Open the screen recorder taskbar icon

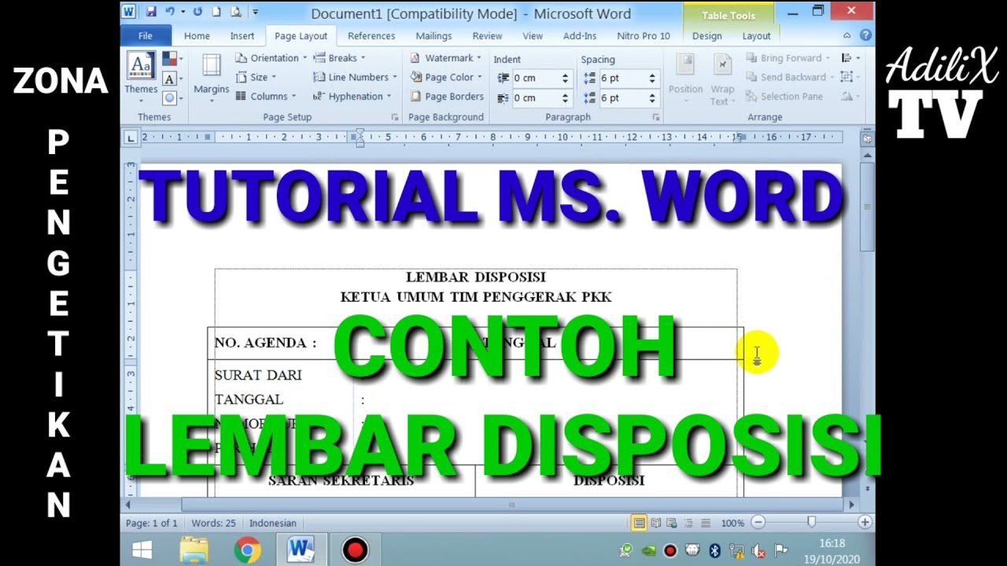coord(355,549)
